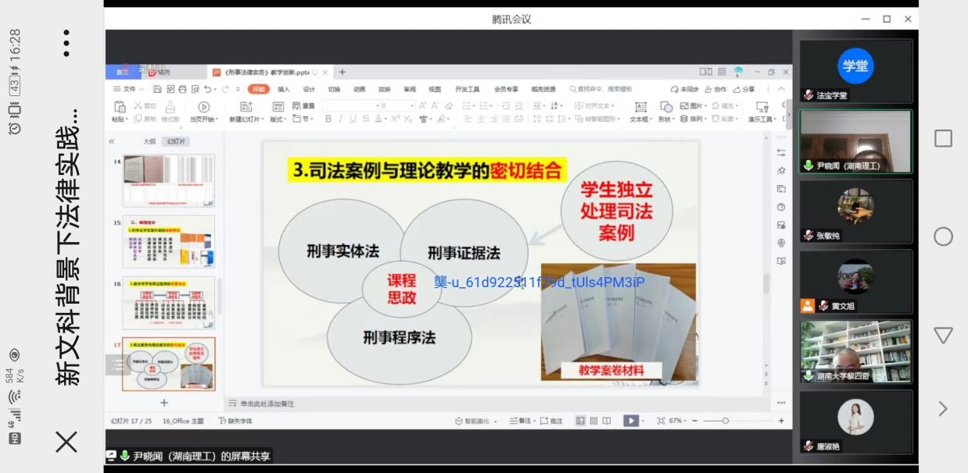This screenshot has width=968, height=473.
Task: Open the 版式 layout dropdown
Action: point(279,119)
